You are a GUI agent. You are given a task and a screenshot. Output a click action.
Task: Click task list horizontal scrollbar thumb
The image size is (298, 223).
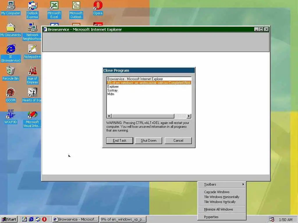coord(143,116)
